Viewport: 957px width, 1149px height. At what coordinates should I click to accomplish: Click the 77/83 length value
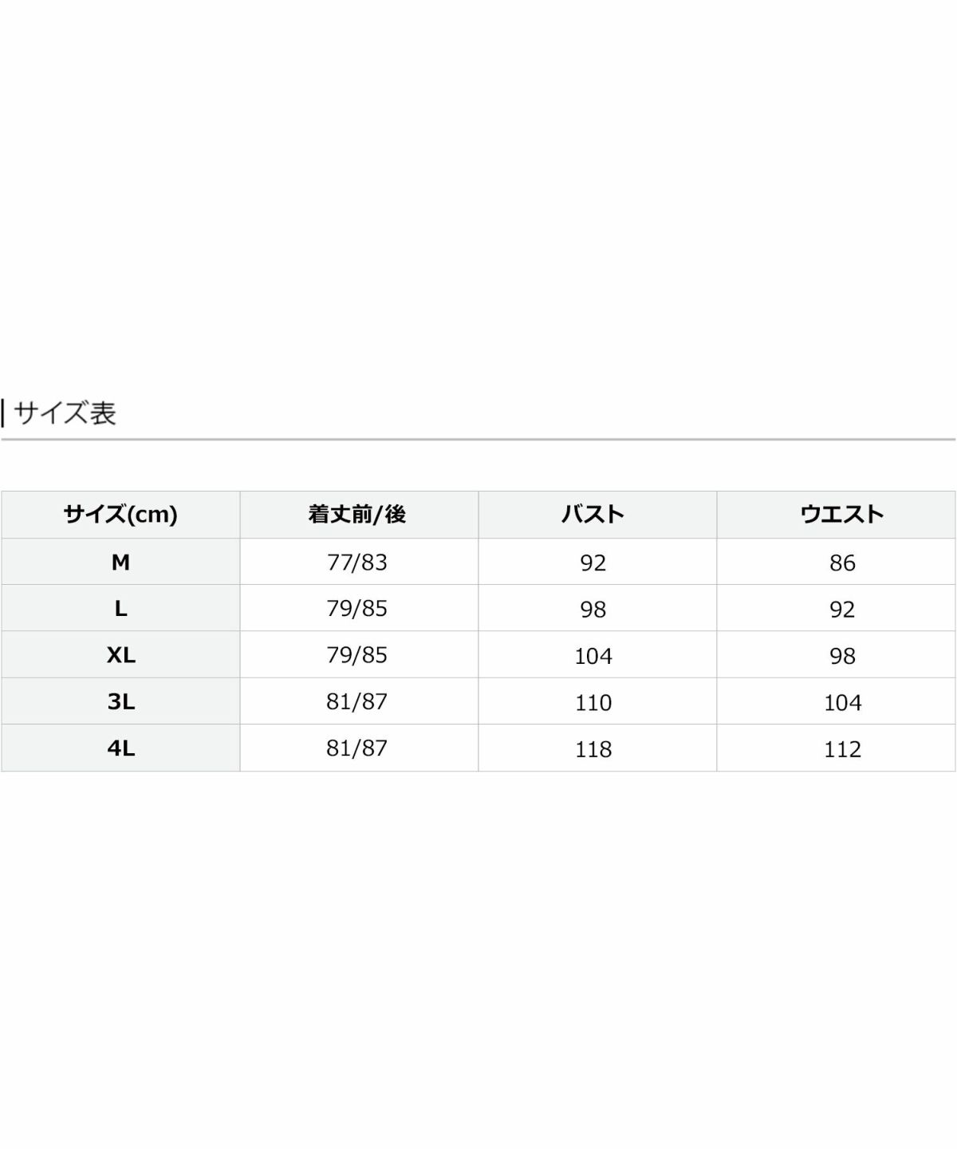click(x=357, y=563)
